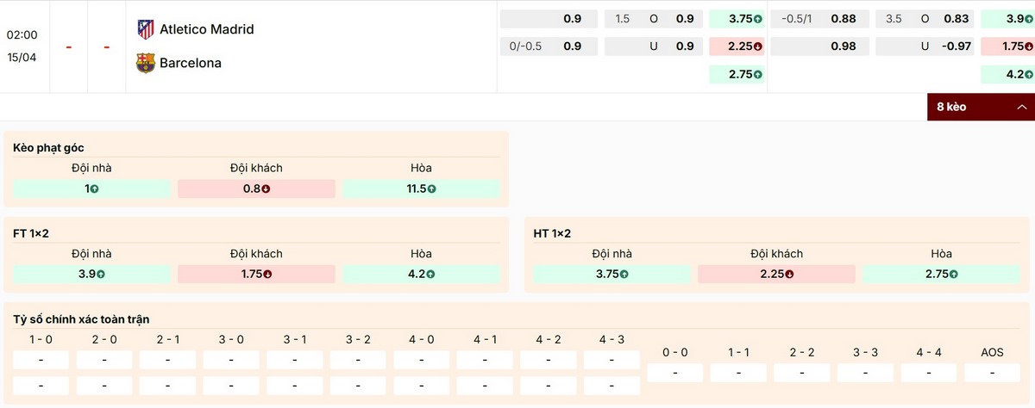Select corner bet Đội khách odds 0.8
Image resolution: width=1035 pixels, height=408 pixels.
[x=256, y=189]
